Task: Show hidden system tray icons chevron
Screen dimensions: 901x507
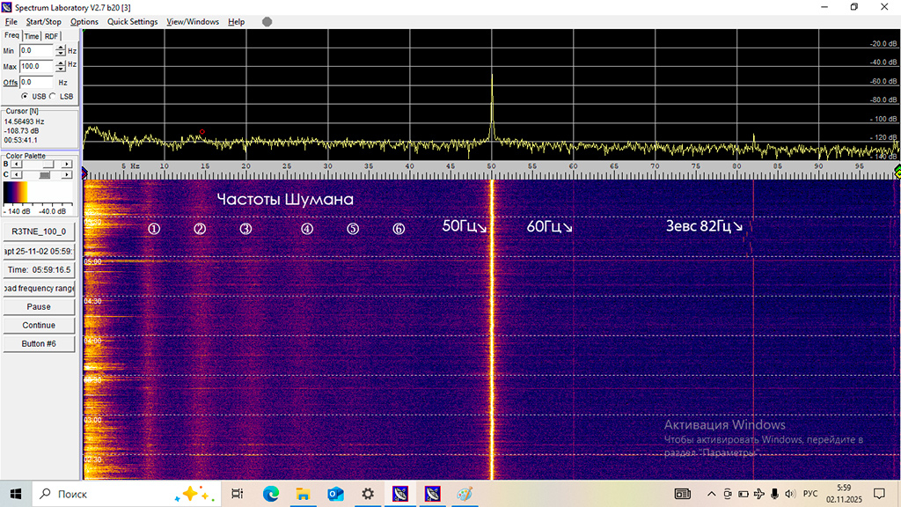Action: click(x=712, y=494)
